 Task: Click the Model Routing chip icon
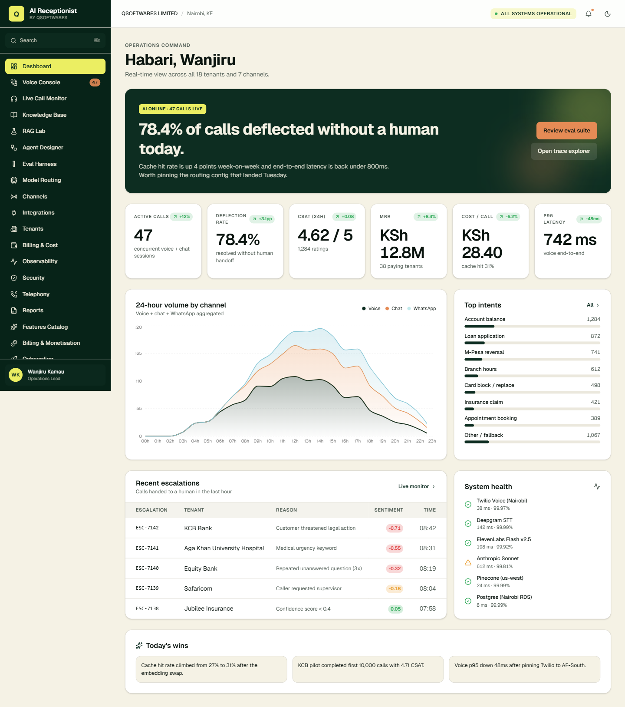[14, 180]
